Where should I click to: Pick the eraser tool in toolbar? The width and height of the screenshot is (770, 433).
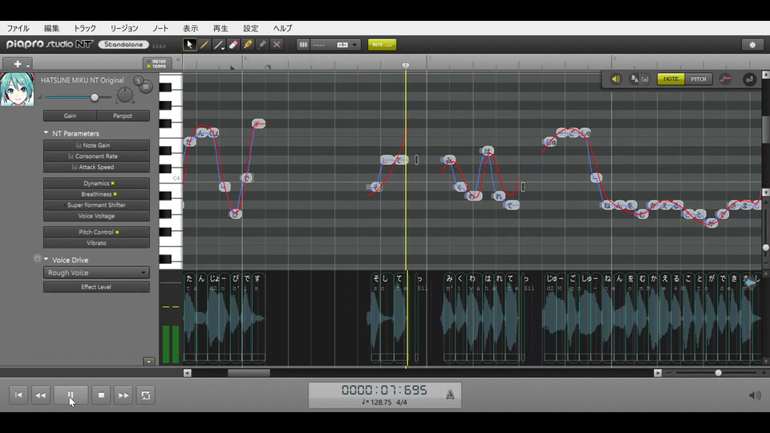tap(233, 45)
